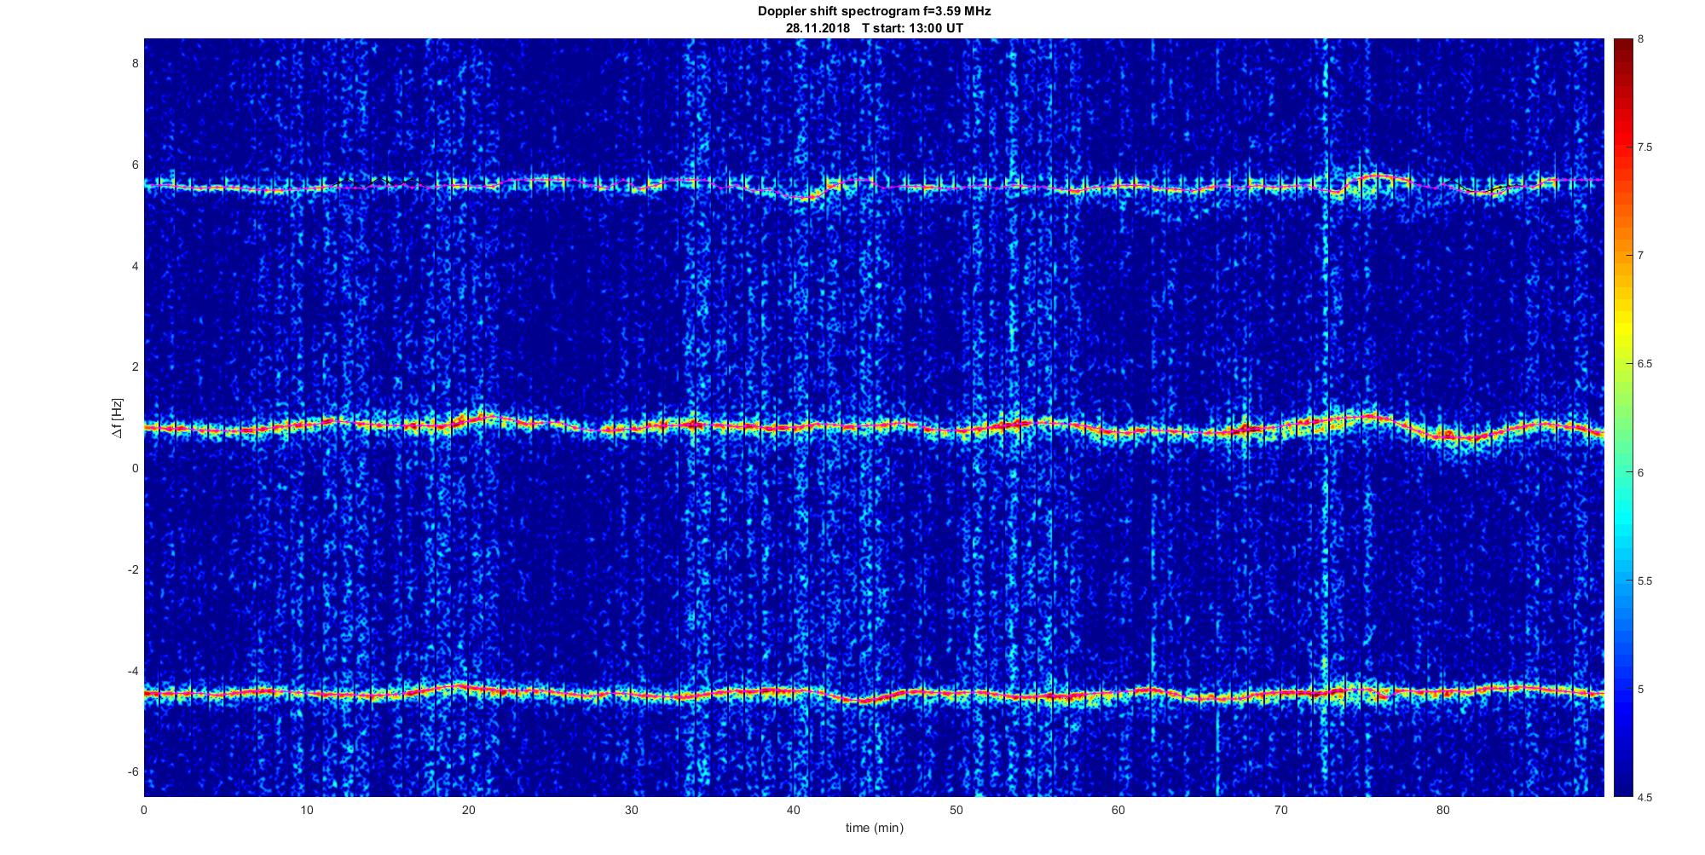
Task: Click the y-axis tick label 8
Action: click(x=135, y=63)
